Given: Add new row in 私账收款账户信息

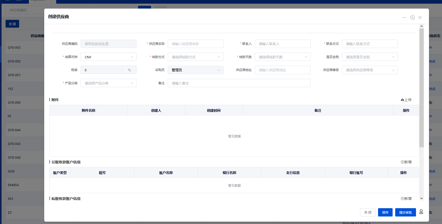Looking at the screenshot, I should [406, 199].
